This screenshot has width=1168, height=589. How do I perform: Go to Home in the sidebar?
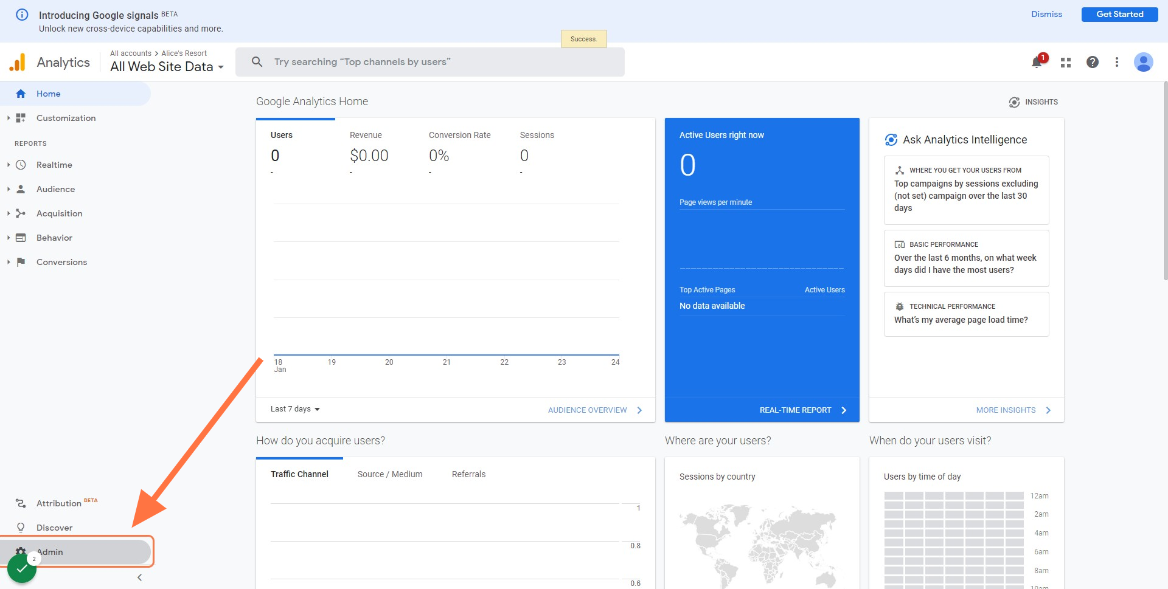pos(75,94)
